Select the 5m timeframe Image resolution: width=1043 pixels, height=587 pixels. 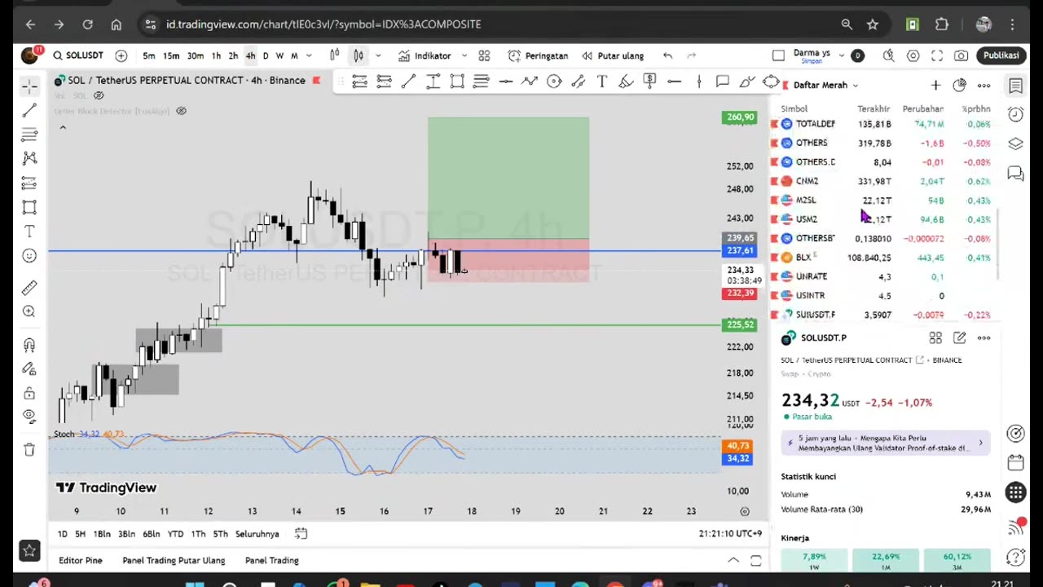click(x=149, y=55)
